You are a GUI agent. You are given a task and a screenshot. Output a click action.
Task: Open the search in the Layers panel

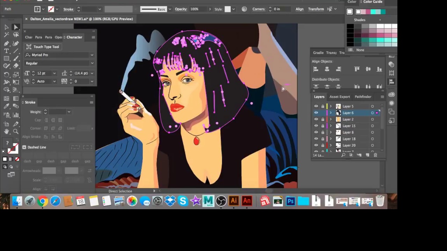[343, 155]
